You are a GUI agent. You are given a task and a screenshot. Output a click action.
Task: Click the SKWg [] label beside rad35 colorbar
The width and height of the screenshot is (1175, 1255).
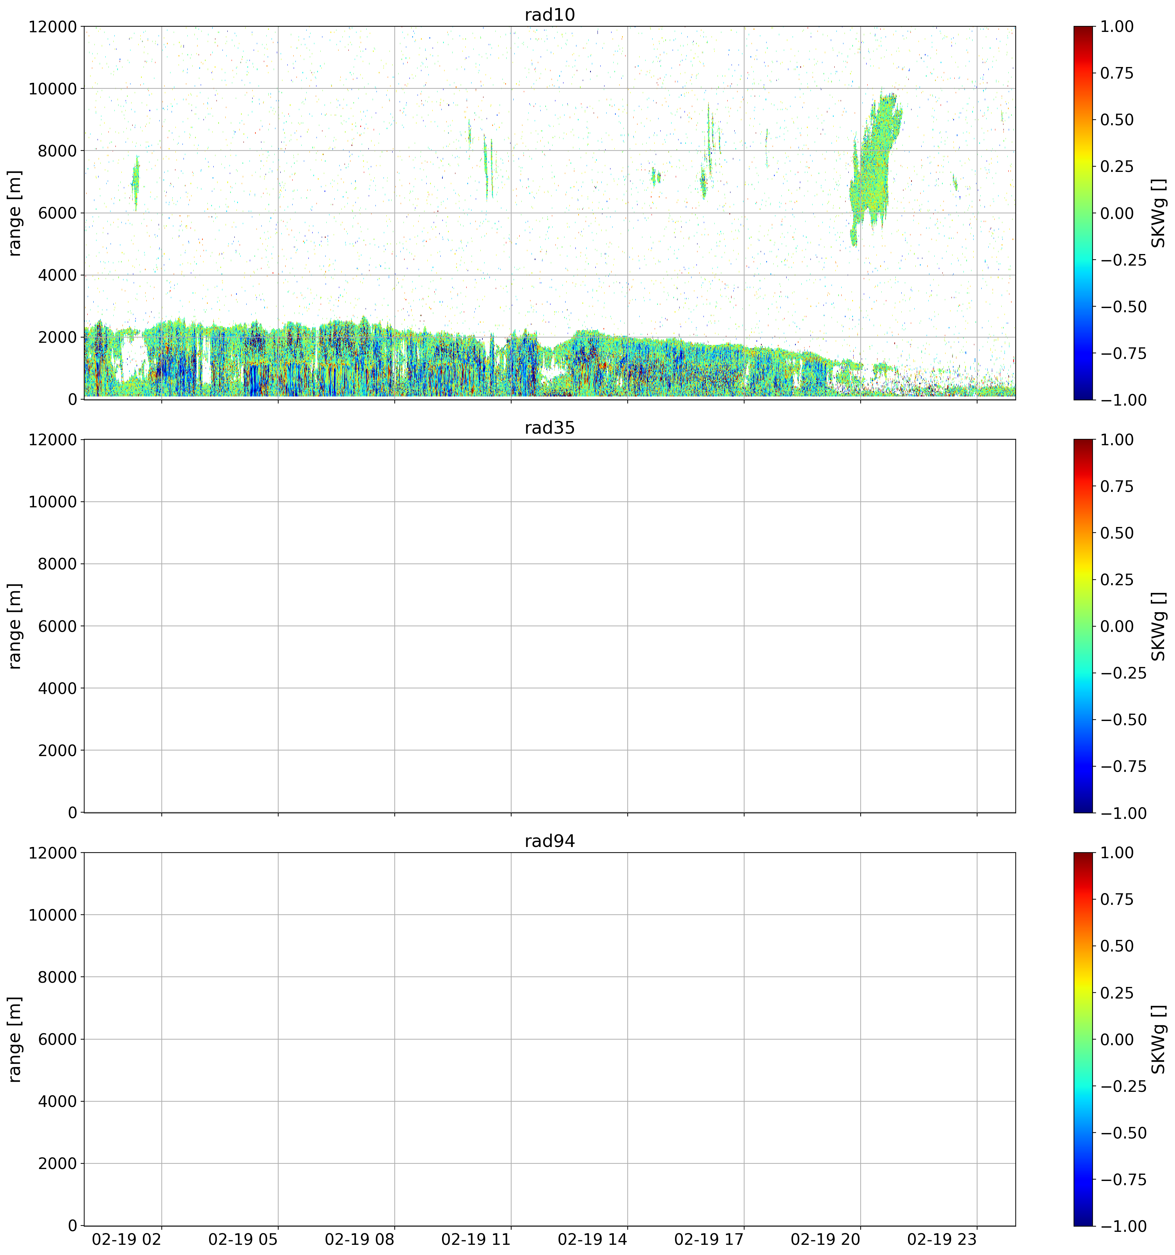tap(1159, 626)
